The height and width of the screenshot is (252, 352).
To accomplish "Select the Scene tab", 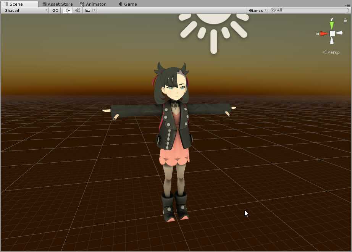I will coord(14,4).
